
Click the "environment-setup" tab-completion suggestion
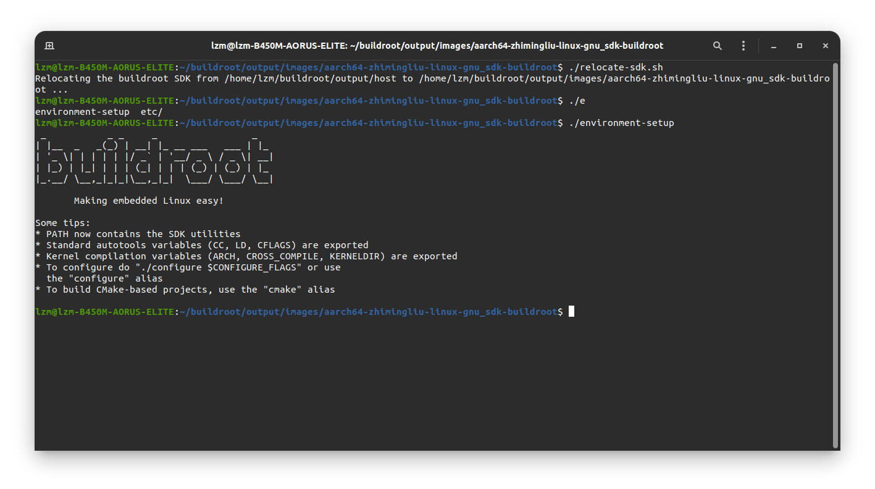(x=82, y=112)
